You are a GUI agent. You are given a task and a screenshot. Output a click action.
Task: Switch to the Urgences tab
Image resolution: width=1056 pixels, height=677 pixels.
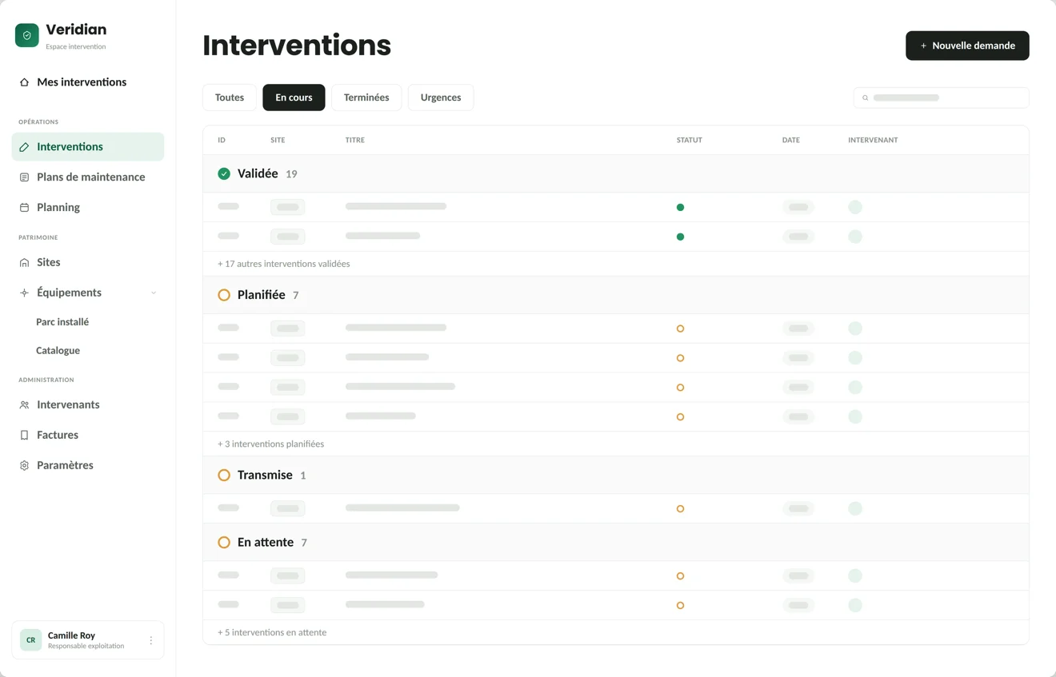[441, 98]
